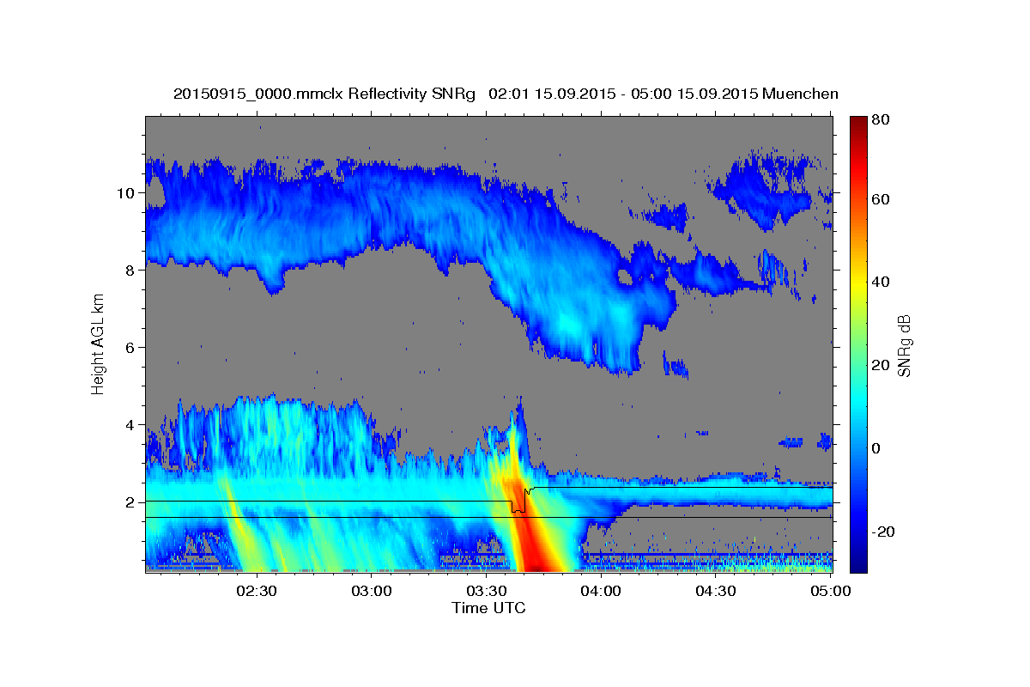Select the 05:00 time tick label
The height and width of the screenshot is (687, 1030).
pos(830,591)
